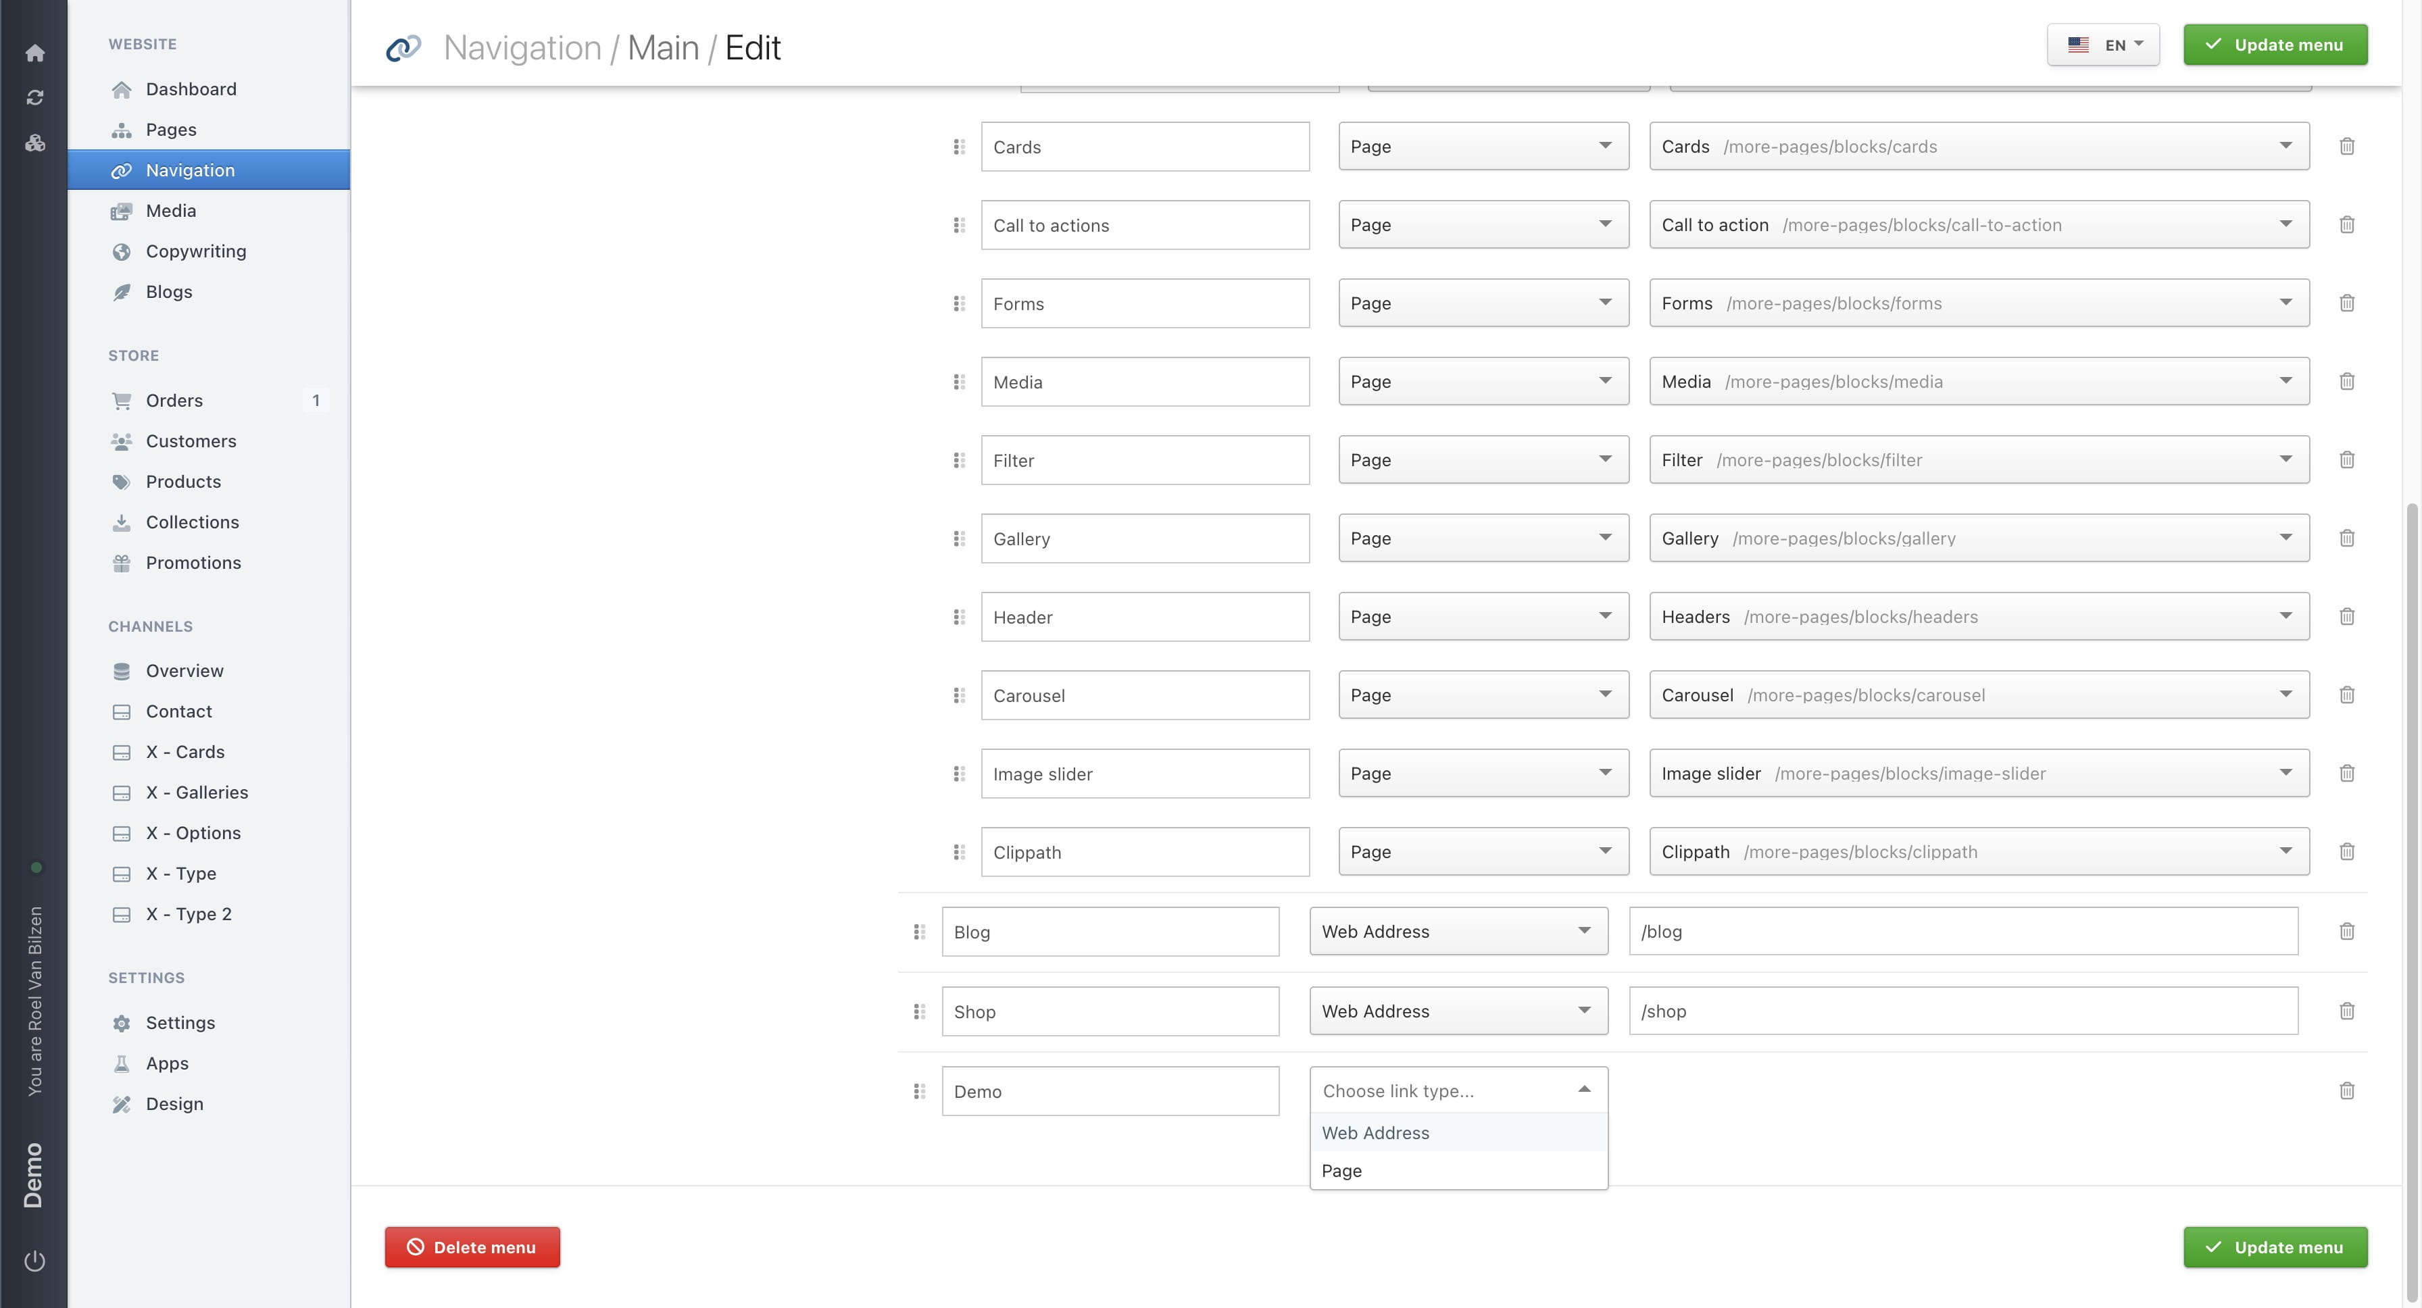Click the US flag in the language selector
The image size is (2422, 1308).
click(x=2078, y=44)
